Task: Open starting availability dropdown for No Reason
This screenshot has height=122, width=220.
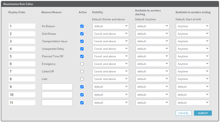Action: (152, 26)
